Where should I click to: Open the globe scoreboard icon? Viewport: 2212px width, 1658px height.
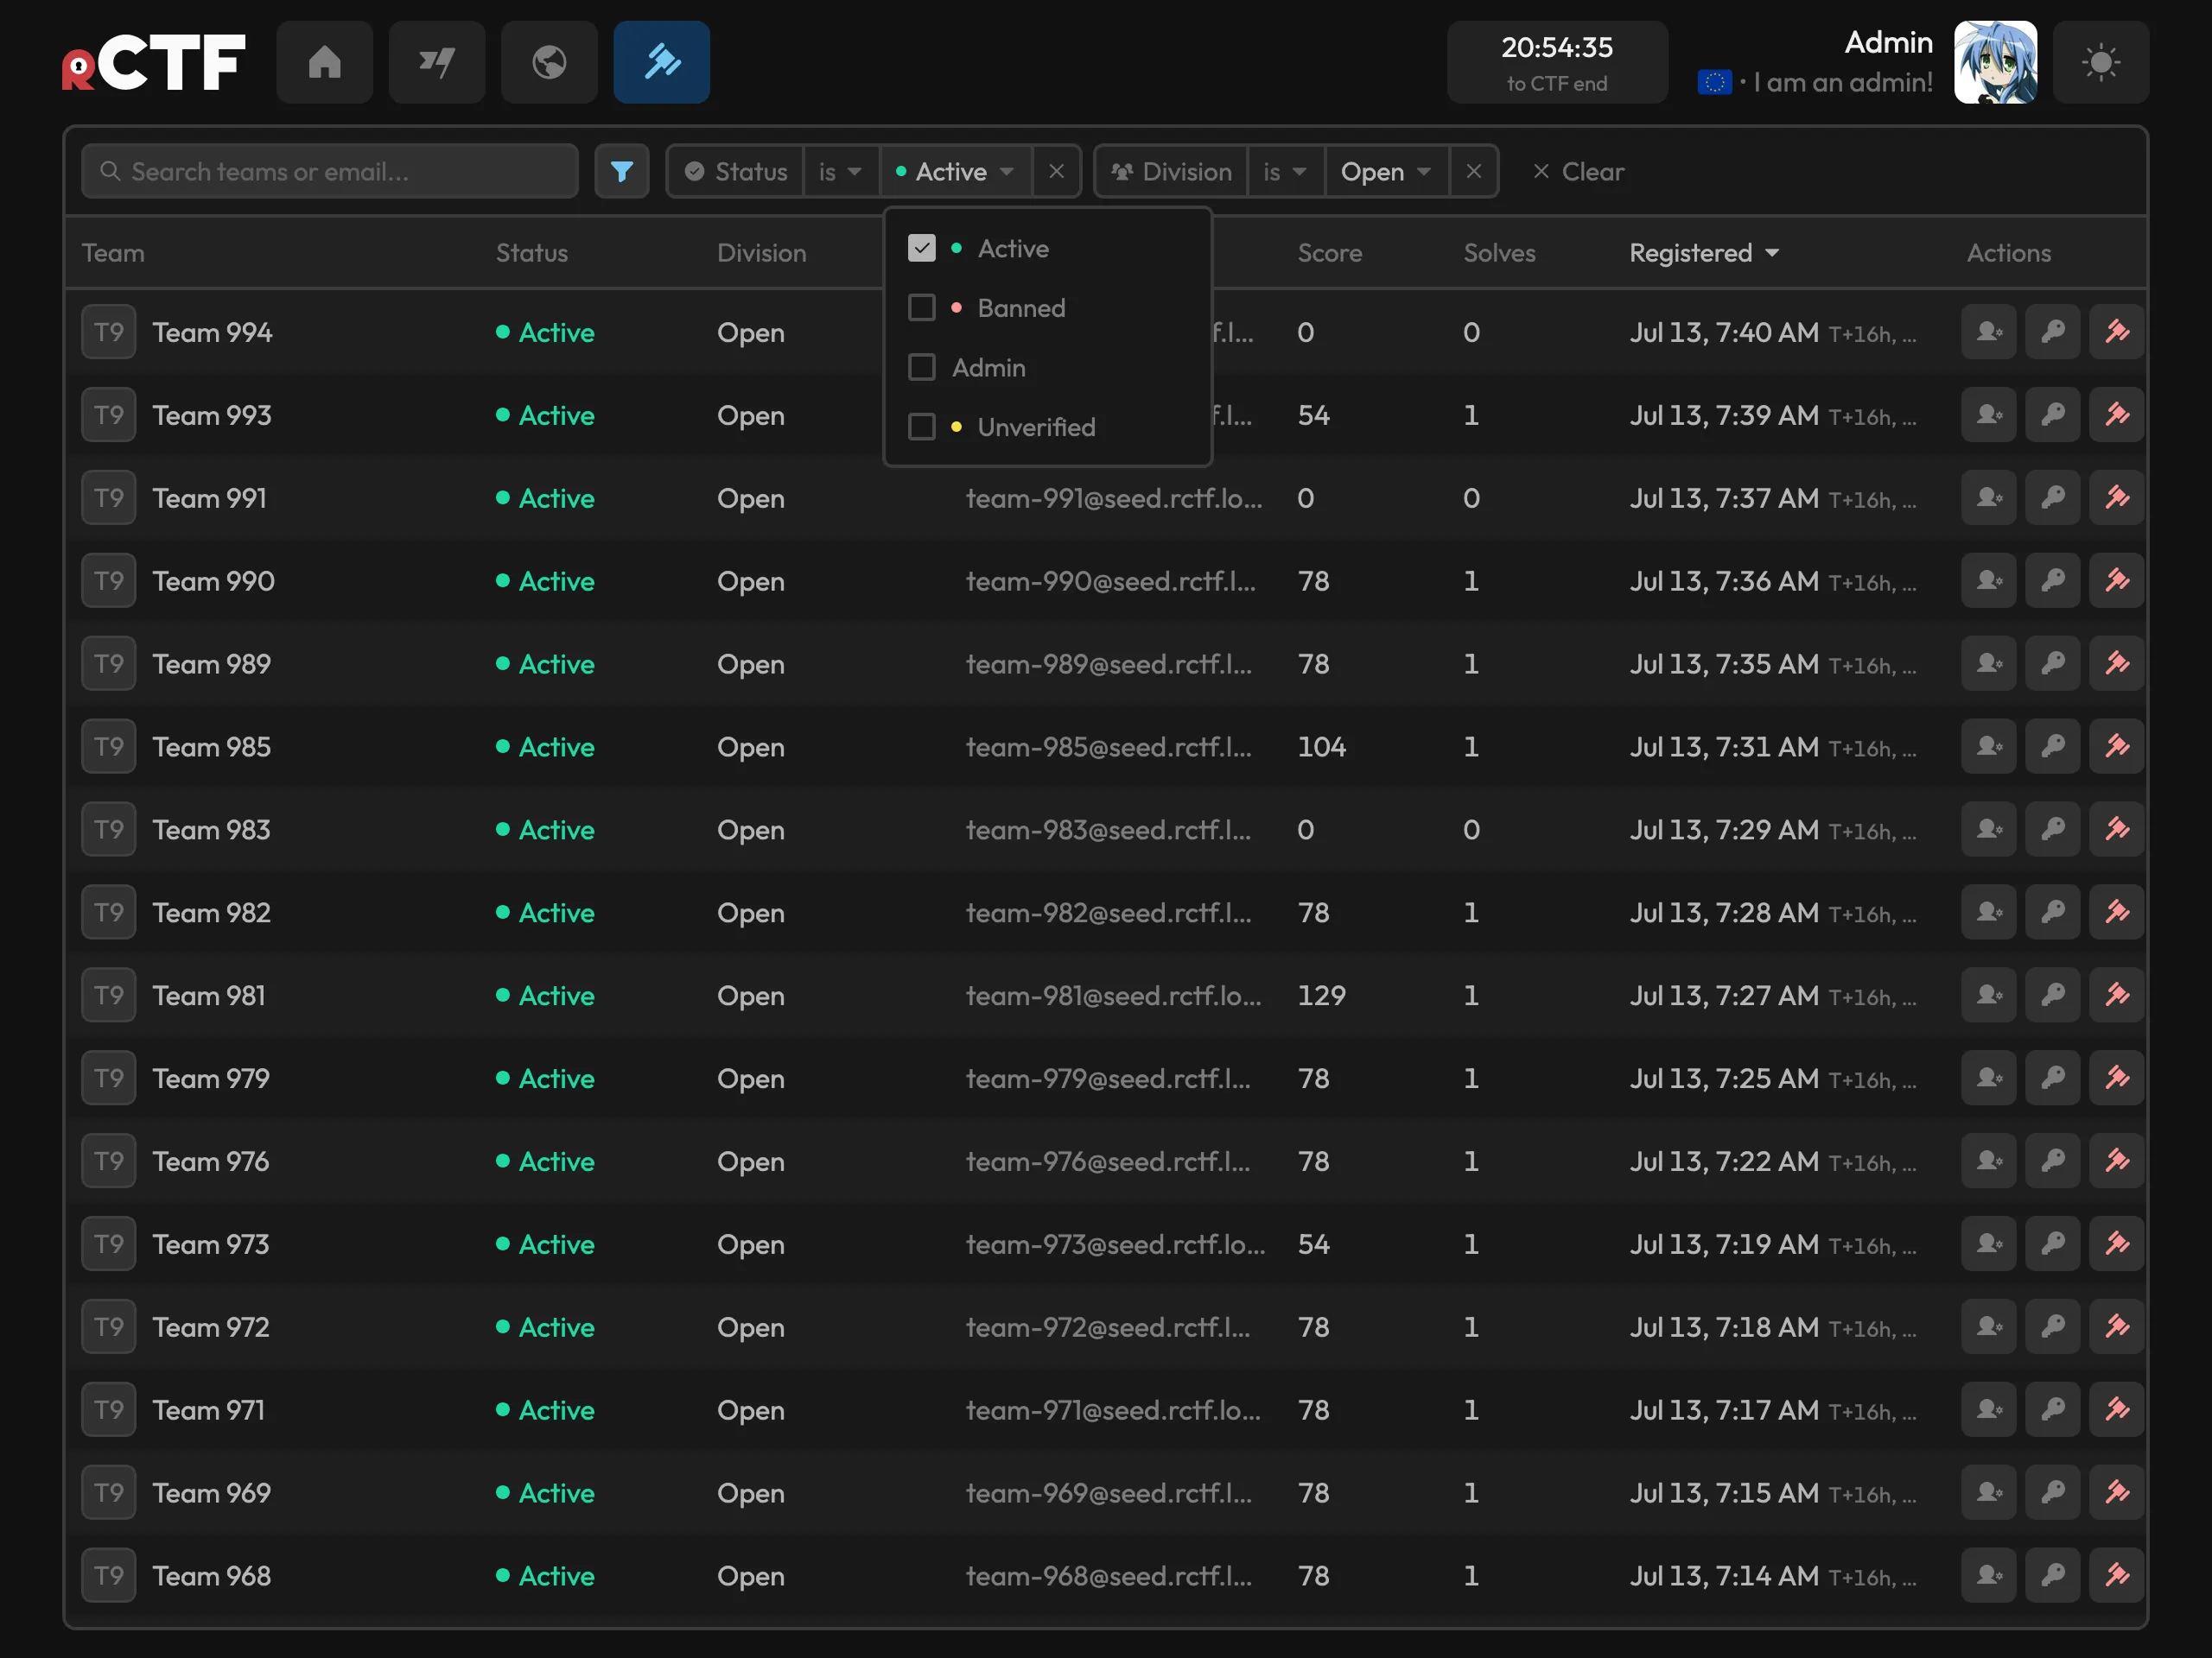tap(549, 62)
